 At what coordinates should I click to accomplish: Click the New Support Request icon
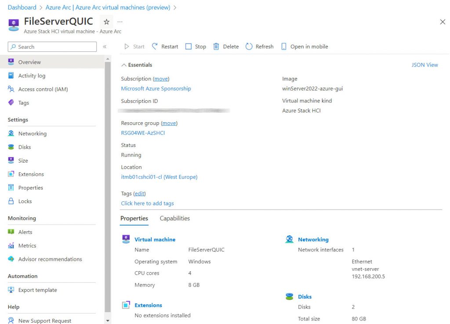coord(11,320)
